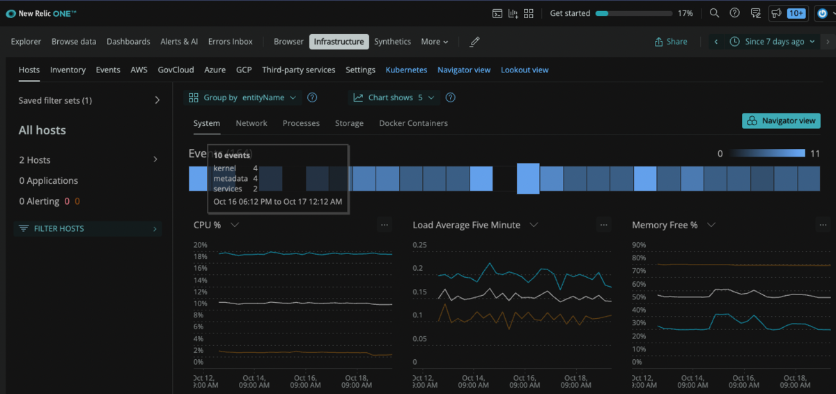
Task: Select the Processes sub-tab
Action: [301, 123]
